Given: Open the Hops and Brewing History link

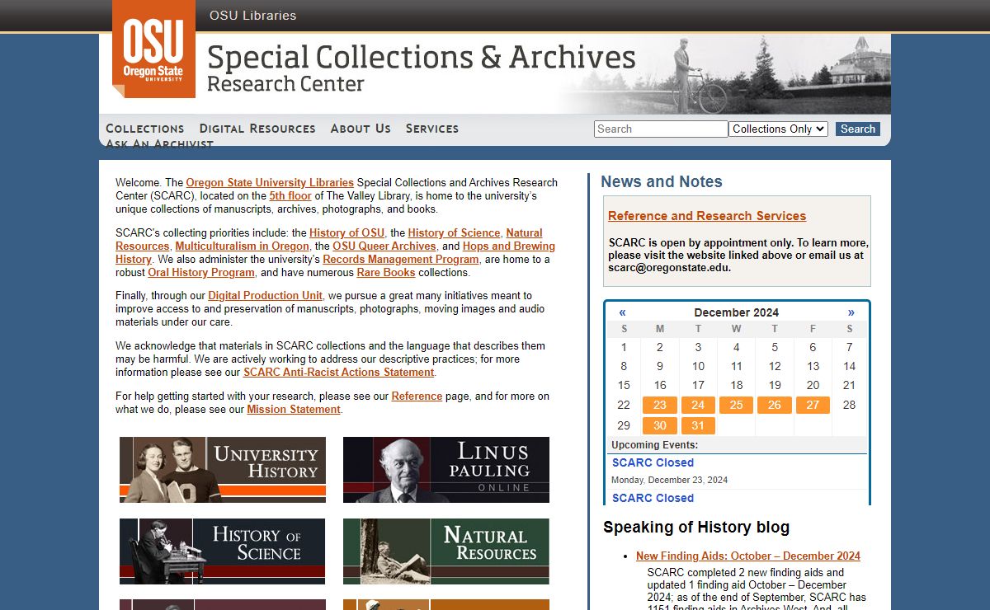Looking at the screenshot, I should (x=335, y=253).
